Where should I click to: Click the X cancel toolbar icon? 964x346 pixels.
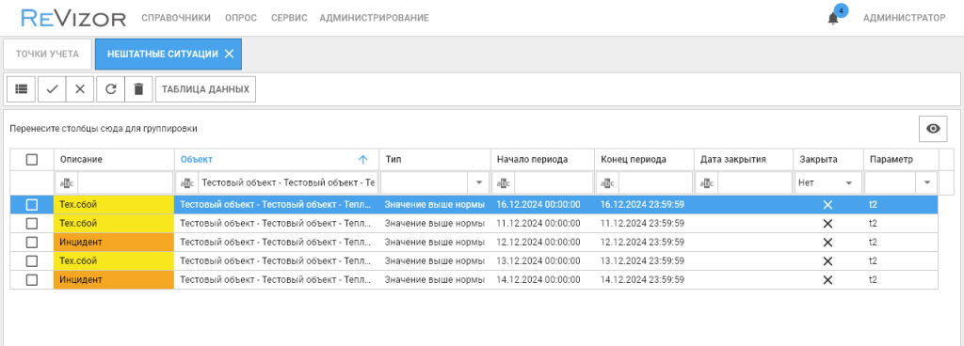tap(80, 89)
